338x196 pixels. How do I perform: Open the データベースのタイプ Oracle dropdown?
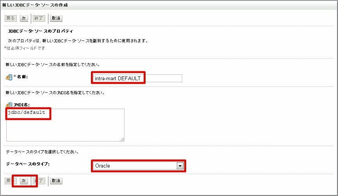tap(139, 166)
